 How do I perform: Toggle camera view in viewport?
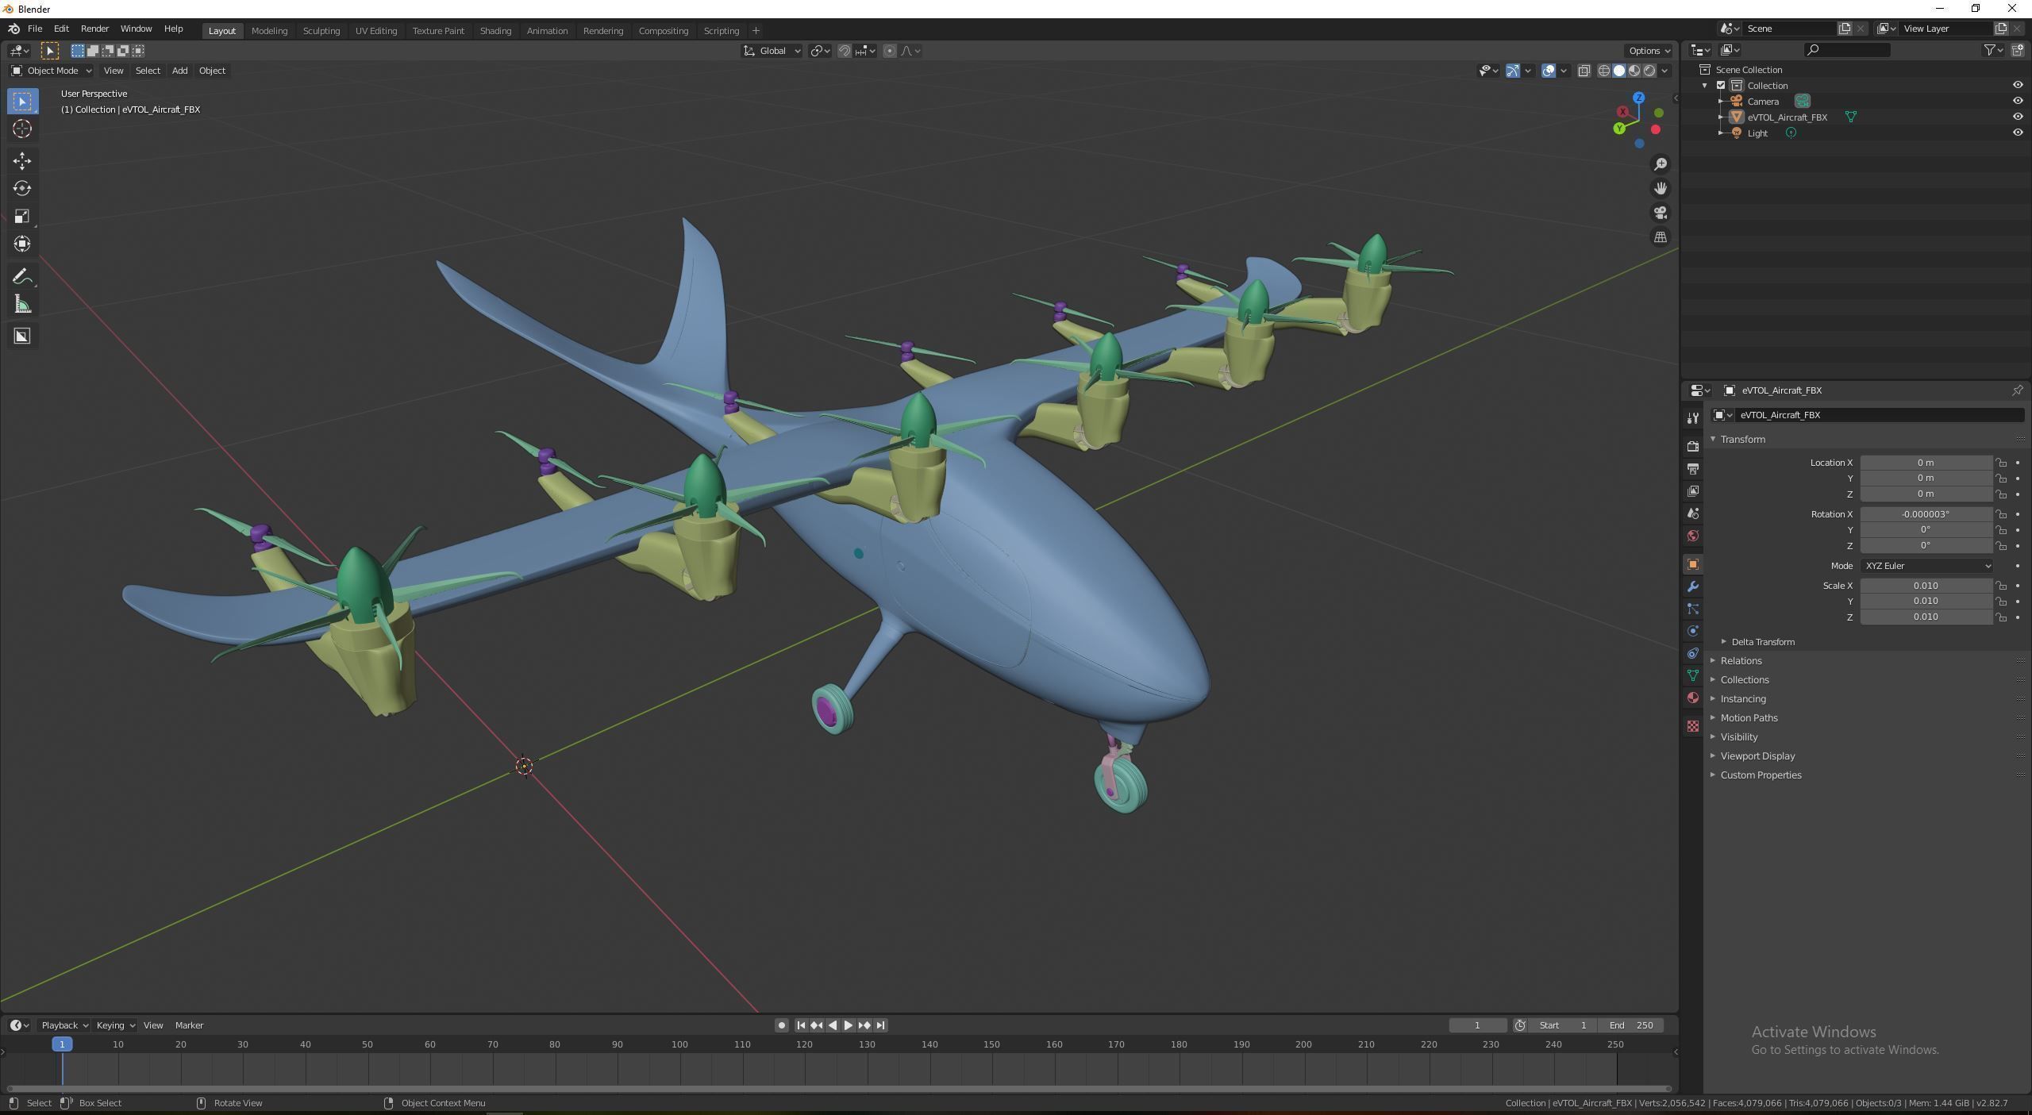click(1660, 213)
